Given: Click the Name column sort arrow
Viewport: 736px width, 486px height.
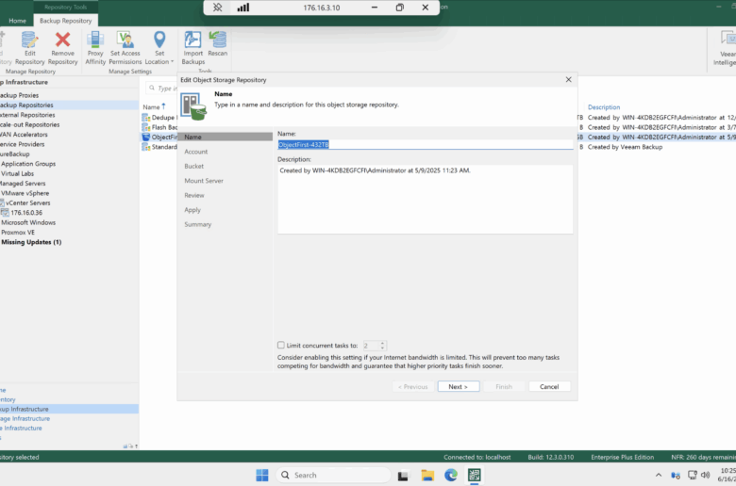Looking at the screenshot, I should (x=163, y=106).
